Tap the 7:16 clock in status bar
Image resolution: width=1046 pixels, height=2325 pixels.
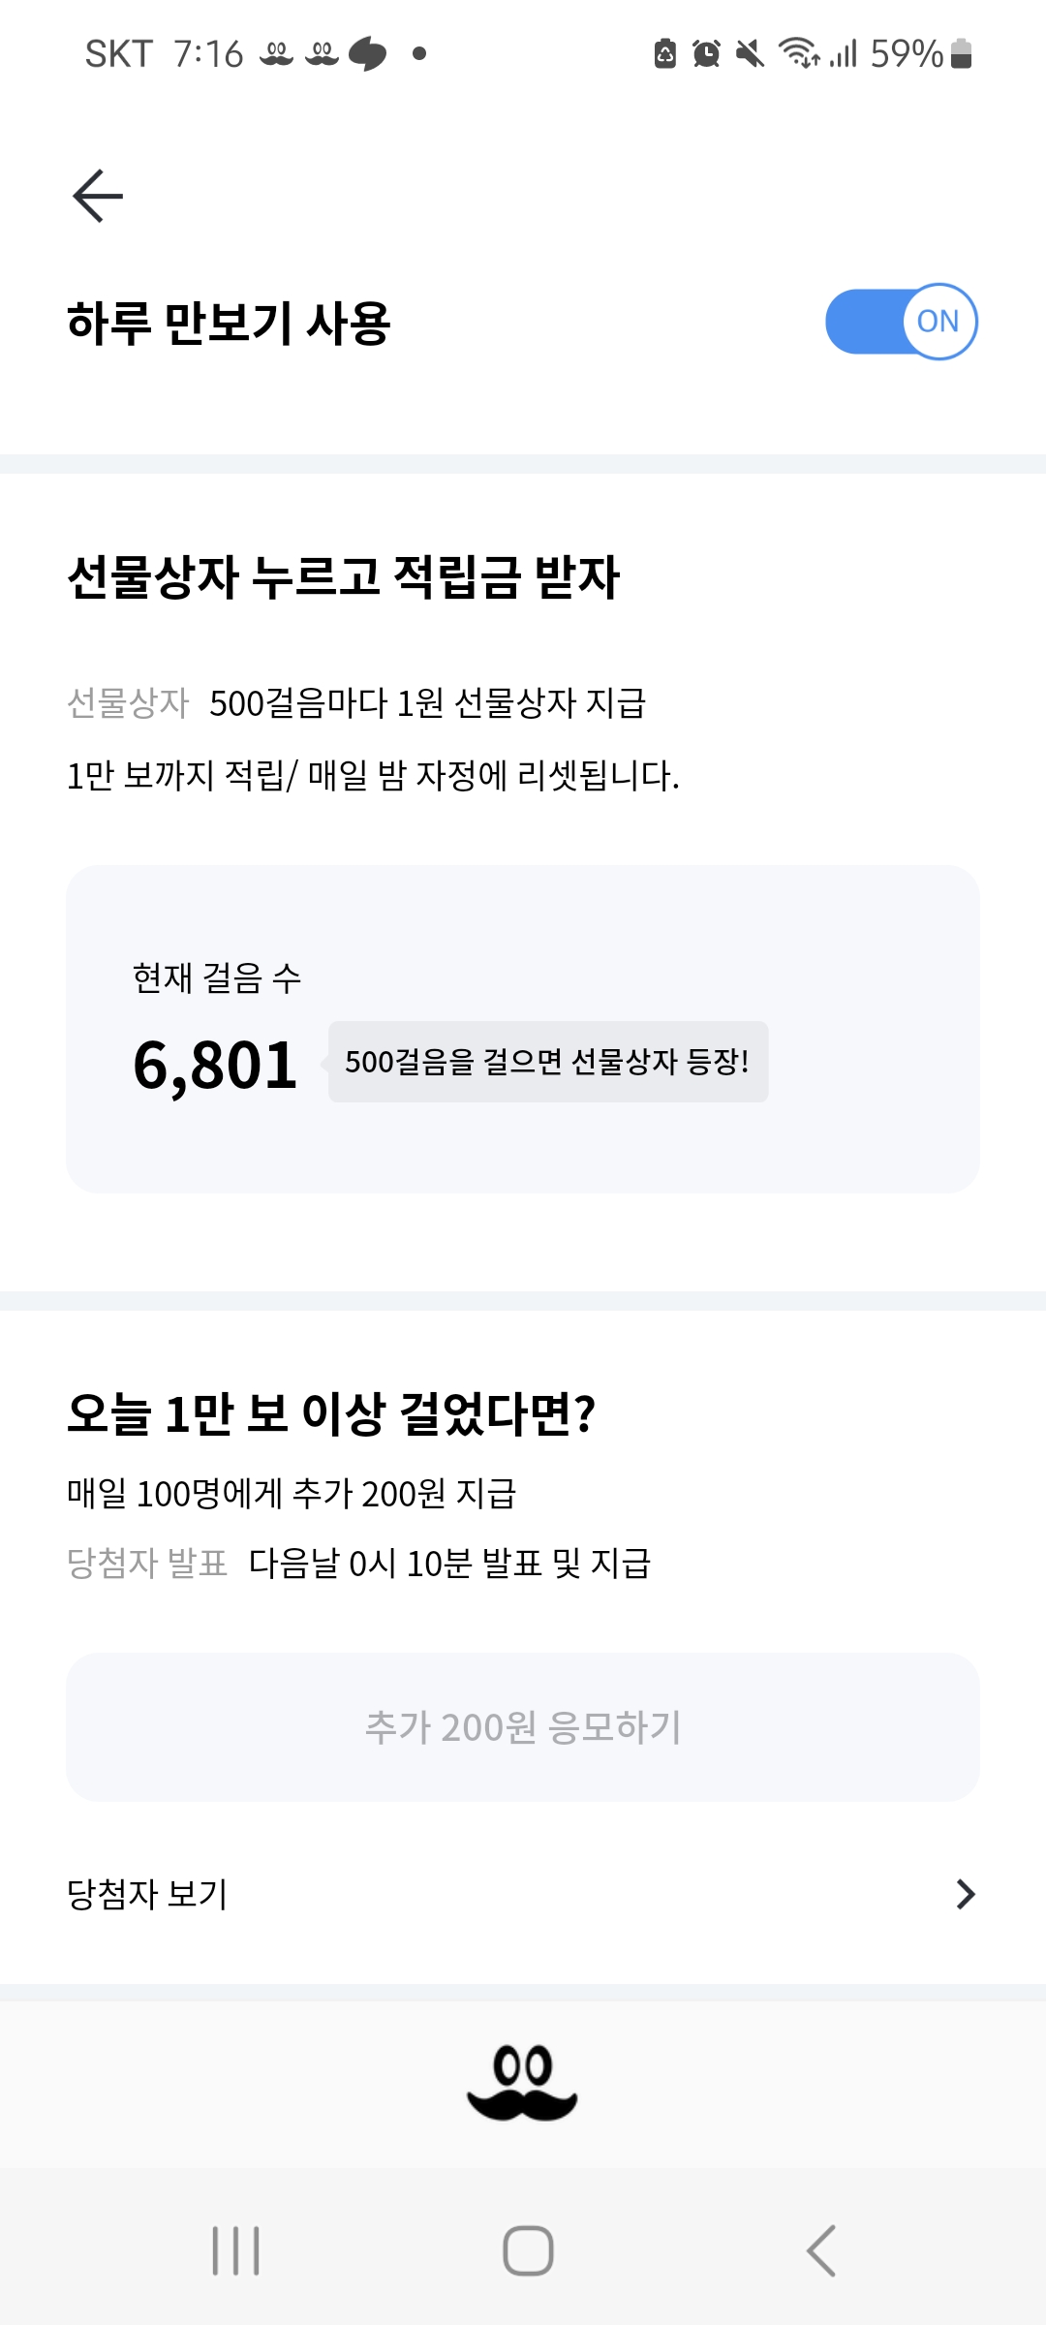pos(208,54)
